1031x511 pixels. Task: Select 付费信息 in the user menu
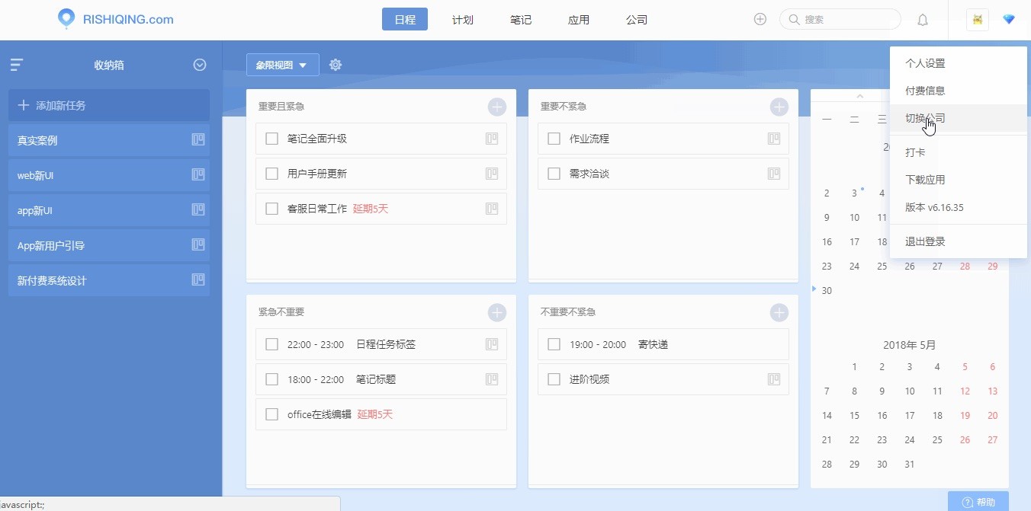[x=959, y=91]
